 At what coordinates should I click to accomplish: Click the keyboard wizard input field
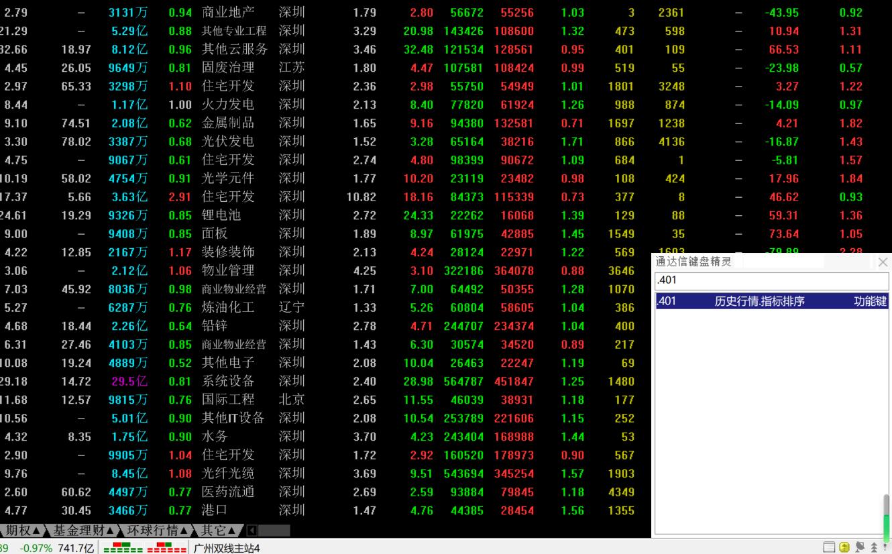(771, 280)
